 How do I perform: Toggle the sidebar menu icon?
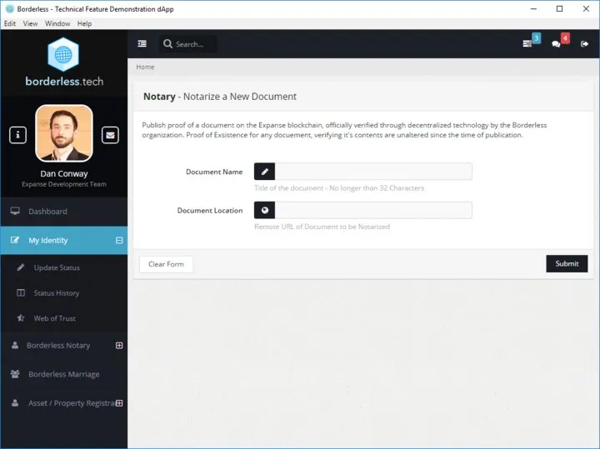click(142, 43)
